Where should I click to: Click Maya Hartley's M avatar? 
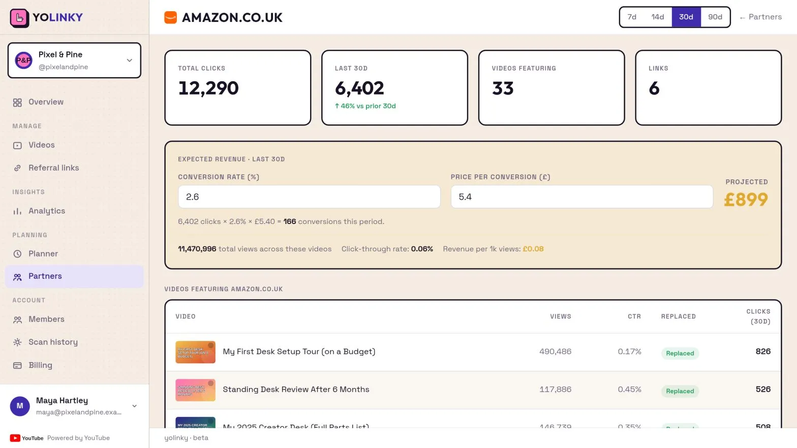(20, 406)
